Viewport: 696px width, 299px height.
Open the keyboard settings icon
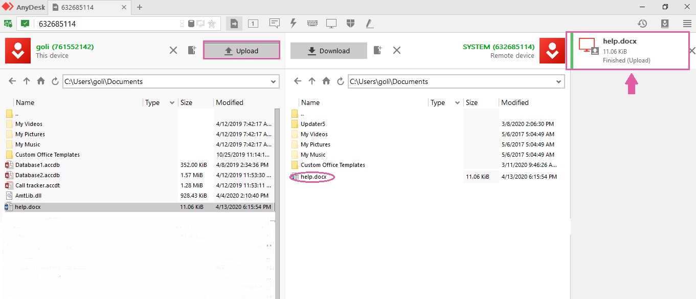[x=312, y=24]
